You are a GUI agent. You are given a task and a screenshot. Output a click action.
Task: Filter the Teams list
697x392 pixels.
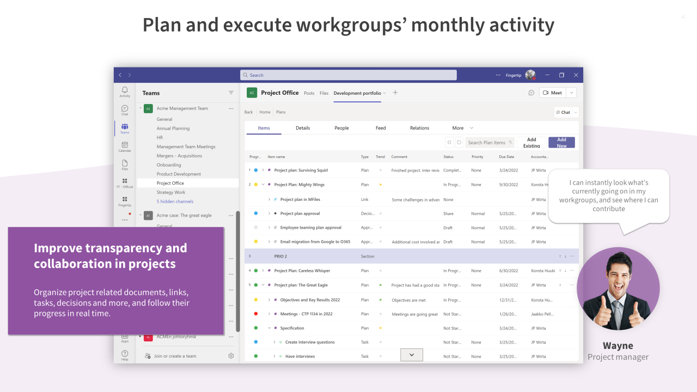(231, 93)
